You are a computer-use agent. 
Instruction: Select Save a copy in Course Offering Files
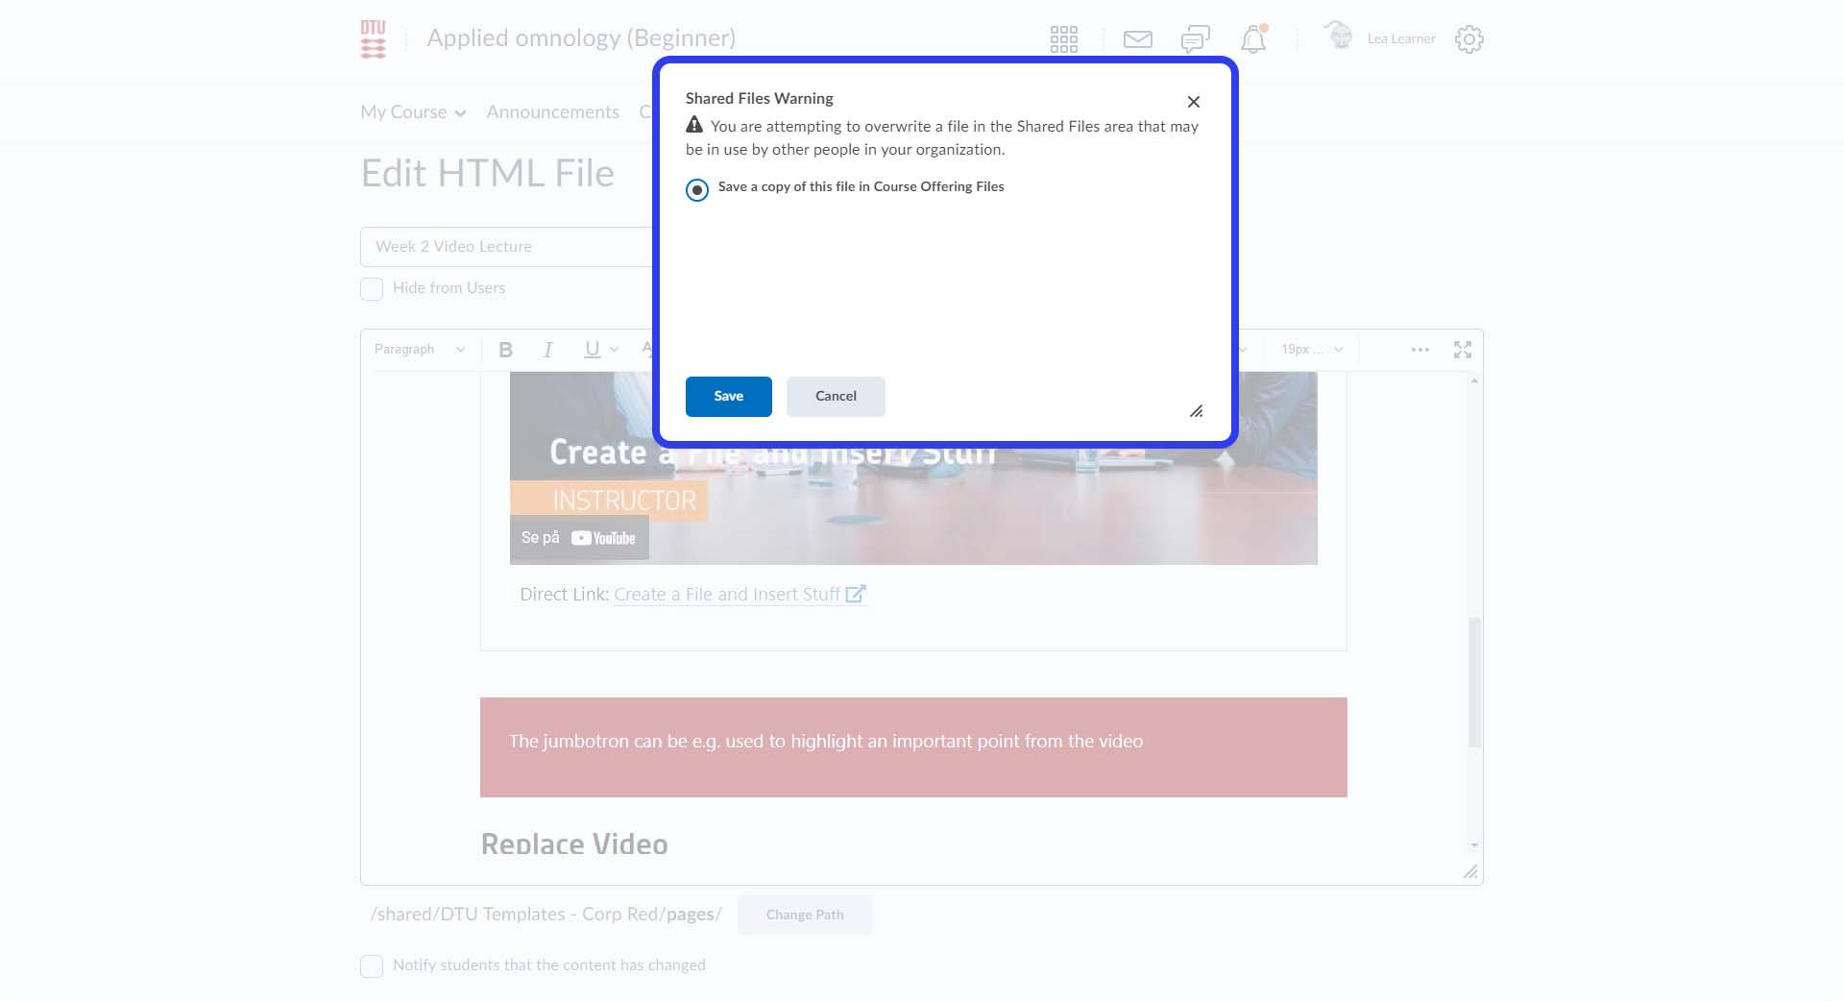pyautogui.click(x=697, y=189)
